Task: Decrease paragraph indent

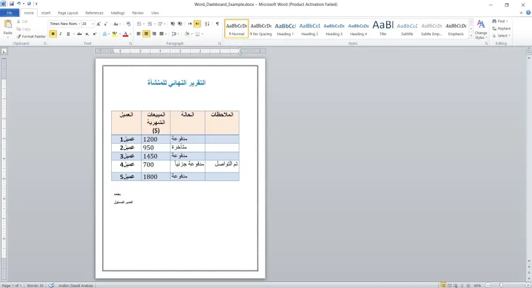Action: (x=173, y=24)
